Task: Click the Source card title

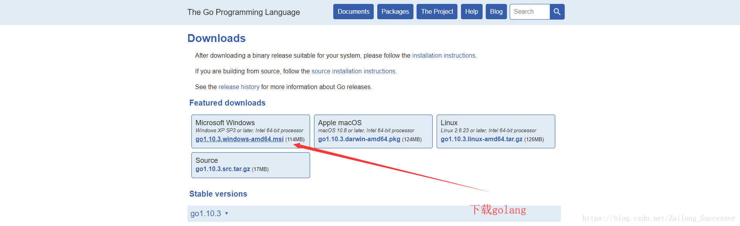Action: click(x=206, y=160)
